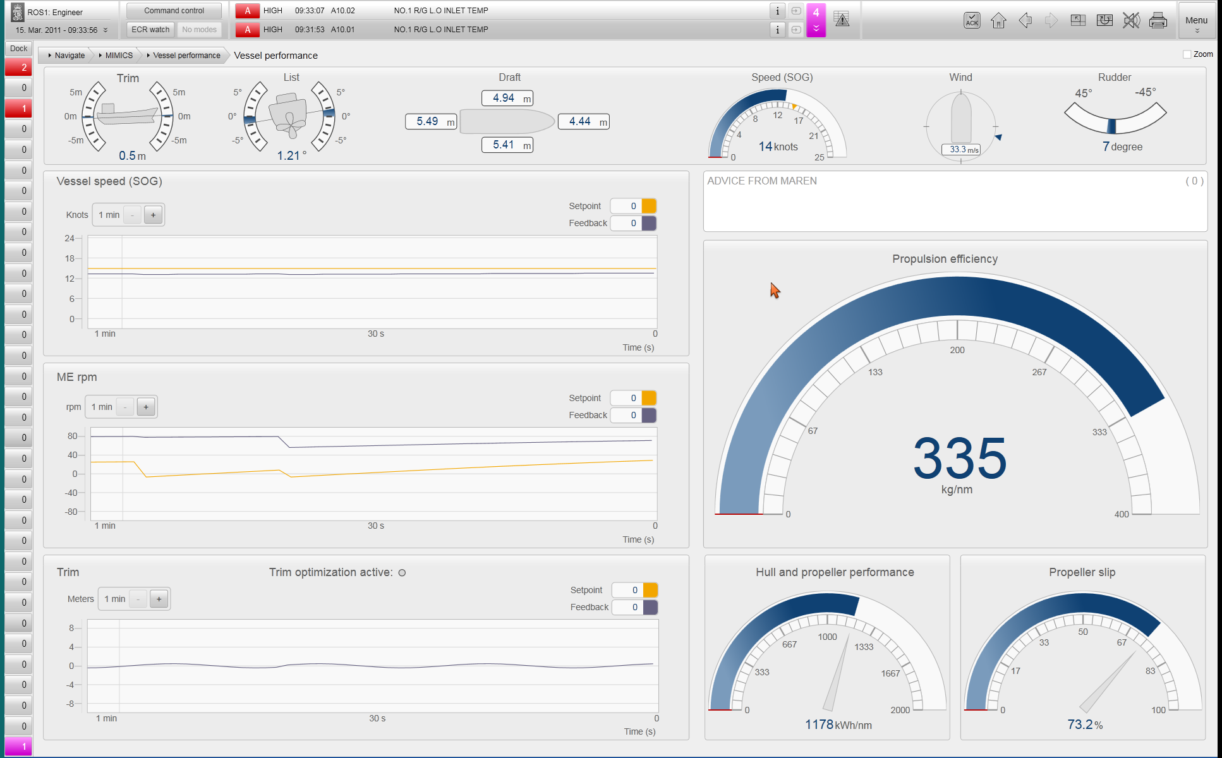The image size is (1222, 758).
Task: Go to the Home screen icon
Action: pos(998,20)
